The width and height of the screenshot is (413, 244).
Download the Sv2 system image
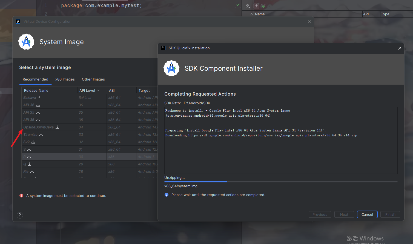tap(33, 142)
